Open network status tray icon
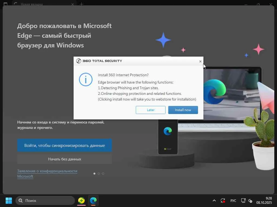 (243, 201)
